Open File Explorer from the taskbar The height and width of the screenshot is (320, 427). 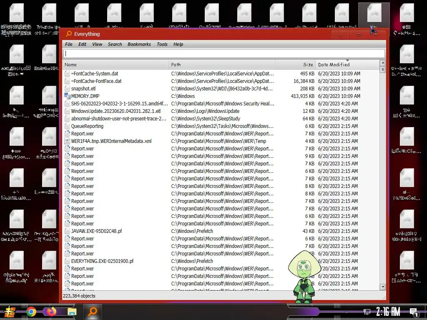(72, 312)
